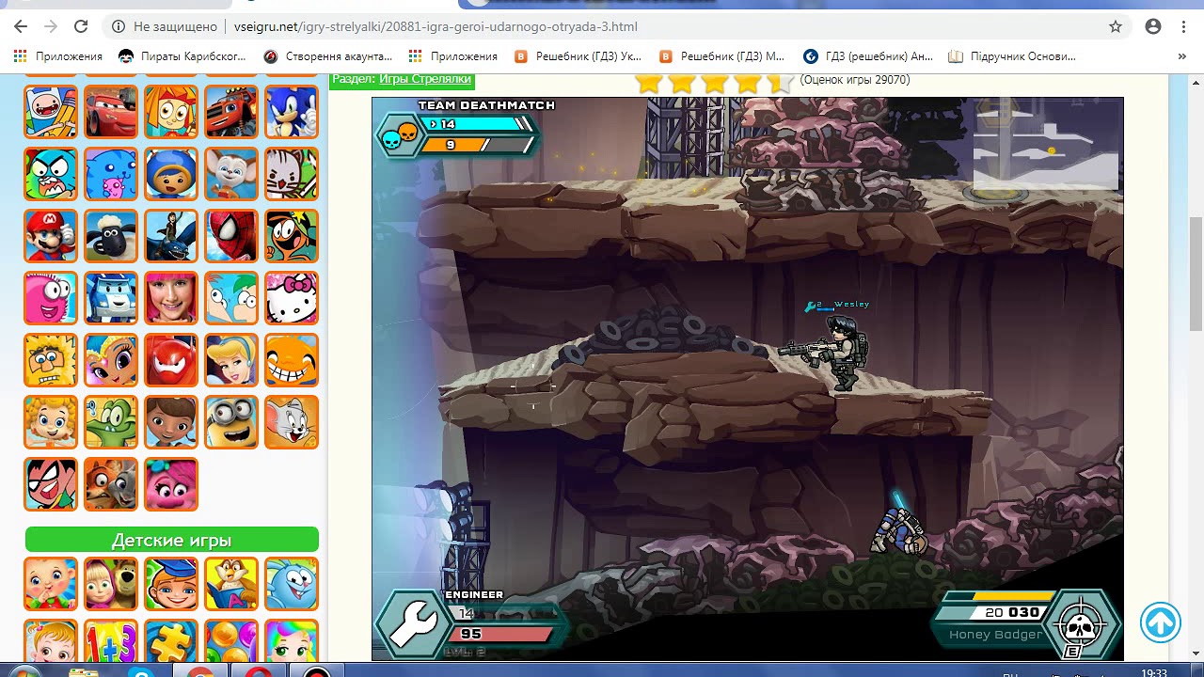Select the Shaun the Sheep game icon
This screenshot has height=677, width=1204.
click(111, 235)
